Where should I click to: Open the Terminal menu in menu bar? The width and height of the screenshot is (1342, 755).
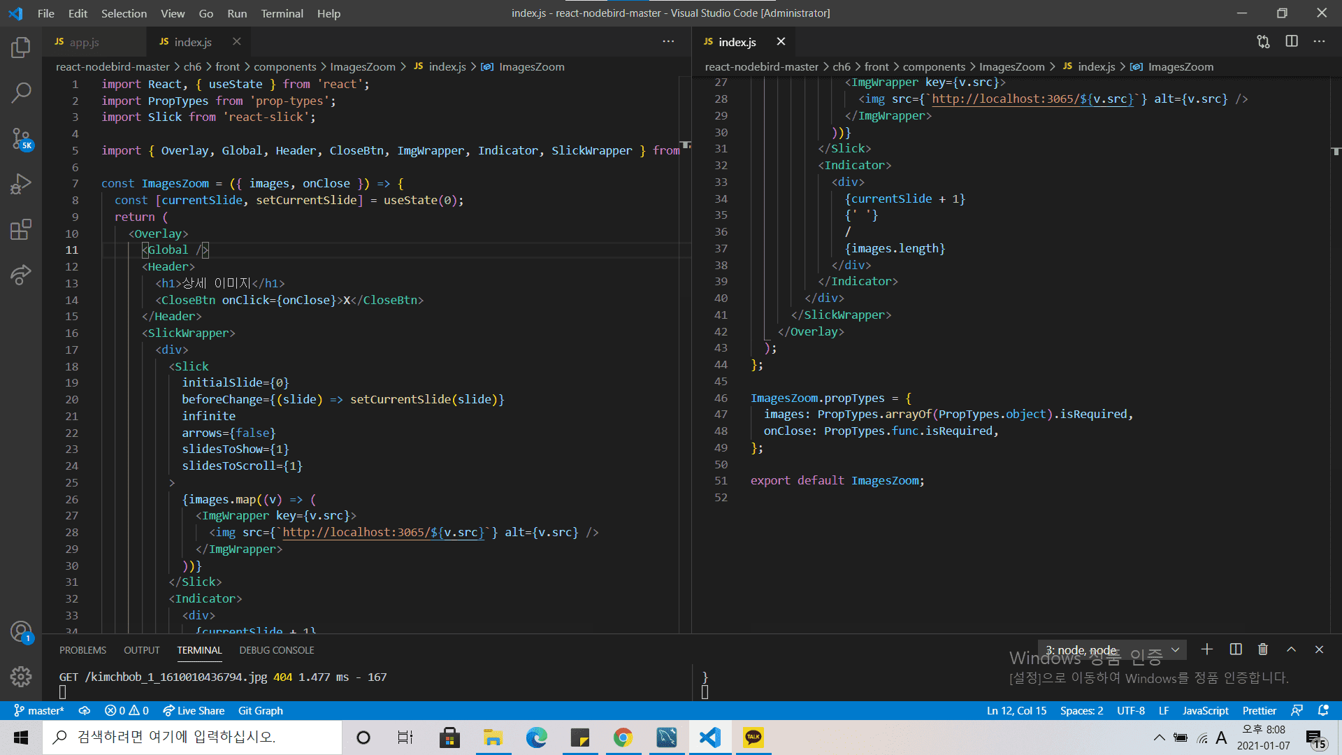point(282,13)
